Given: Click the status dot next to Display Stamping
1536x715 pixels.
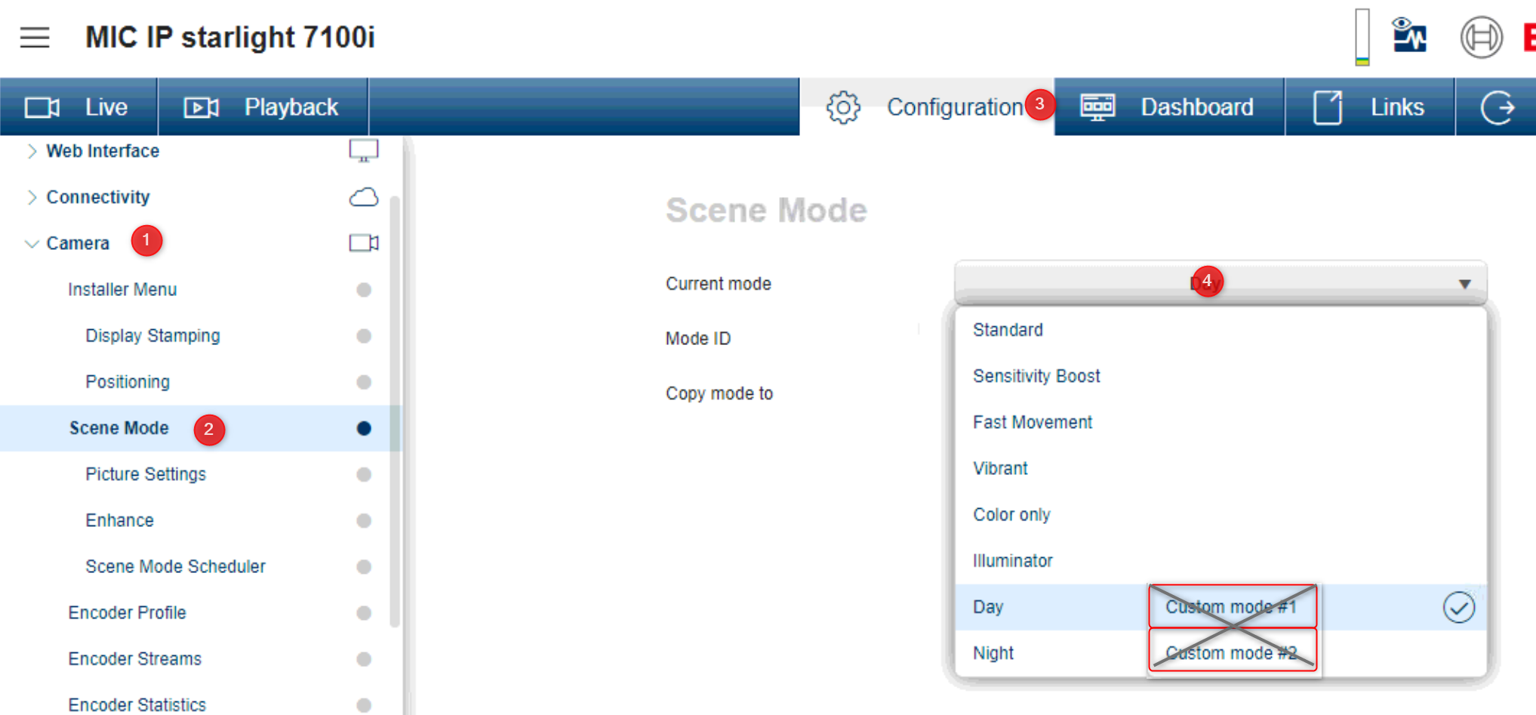Looking at the screenshot, I should click(364, 336).
